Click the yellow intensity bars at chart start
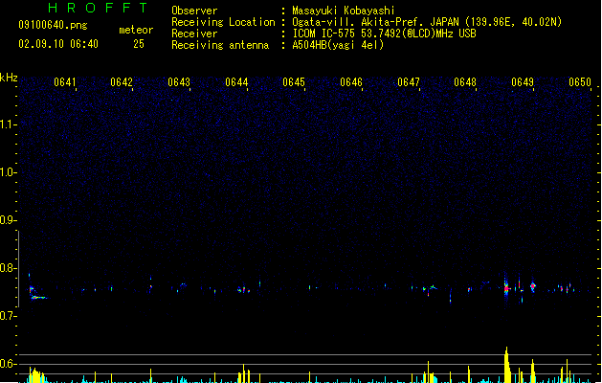Screen dimensions: 602x383 [x=36, y=375]
